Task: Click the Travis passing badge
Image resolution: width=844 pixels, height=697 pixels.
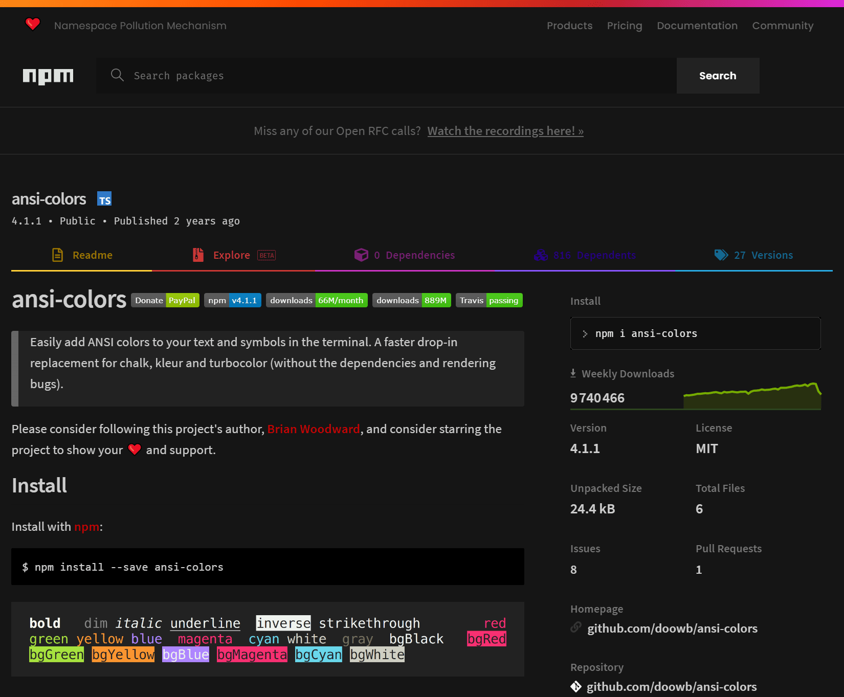Action: 489,300
